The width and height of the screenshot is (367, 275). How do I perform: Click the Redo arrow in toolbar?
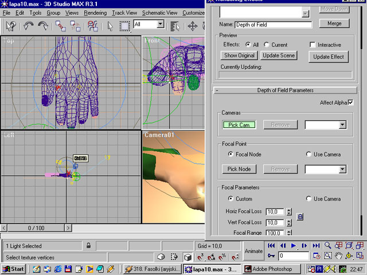pos(43,26)
